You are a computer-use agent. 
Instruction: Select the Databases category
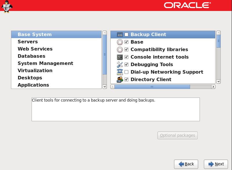coord(56,56)
